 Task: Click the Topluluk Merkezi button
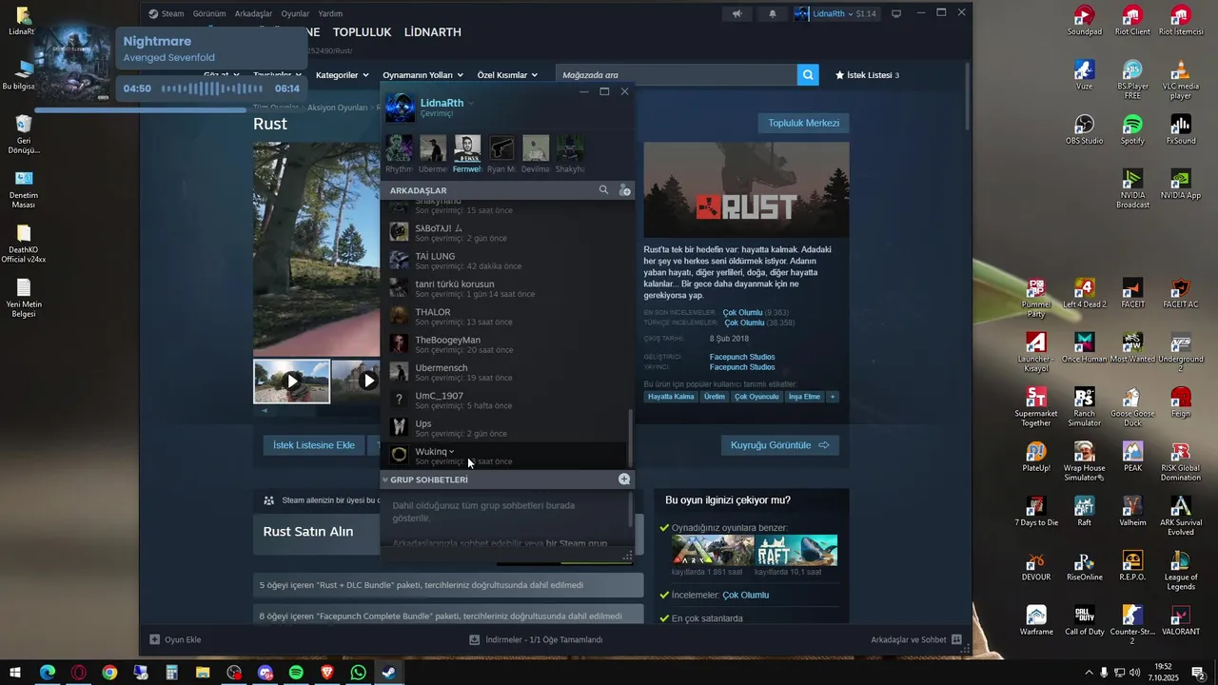[803, 123]
